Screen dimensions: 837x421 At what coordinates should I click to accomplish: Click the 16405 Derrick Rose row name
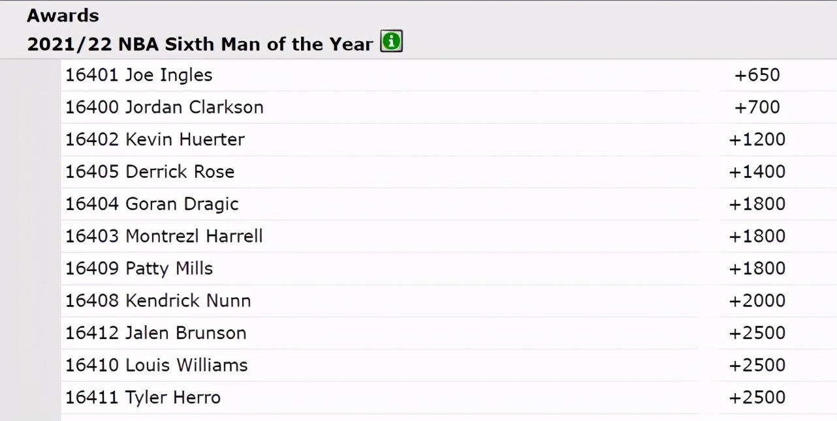150,171
